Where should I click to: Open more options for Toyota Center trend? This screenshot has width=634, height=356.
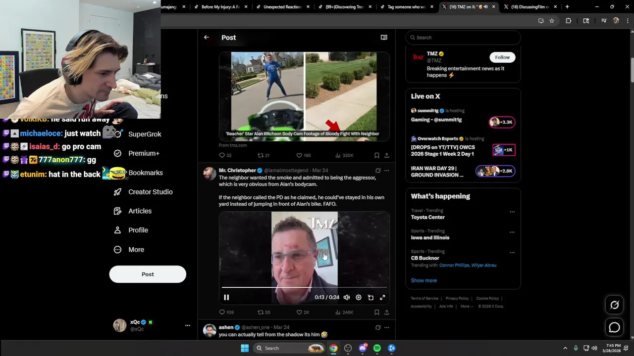coord(512,212)
